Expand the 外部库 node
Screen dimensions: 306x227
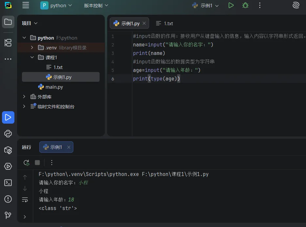[24, 96]
